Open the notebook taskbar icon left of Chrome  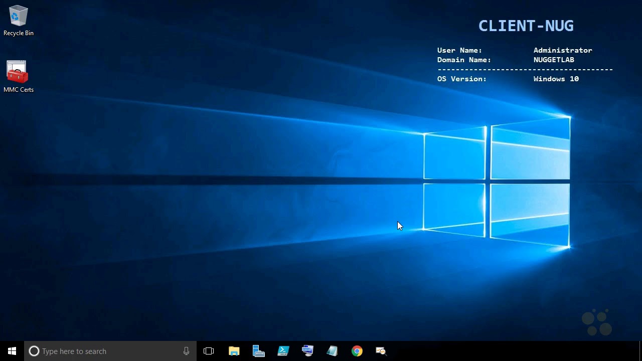(x=332, y=351)
